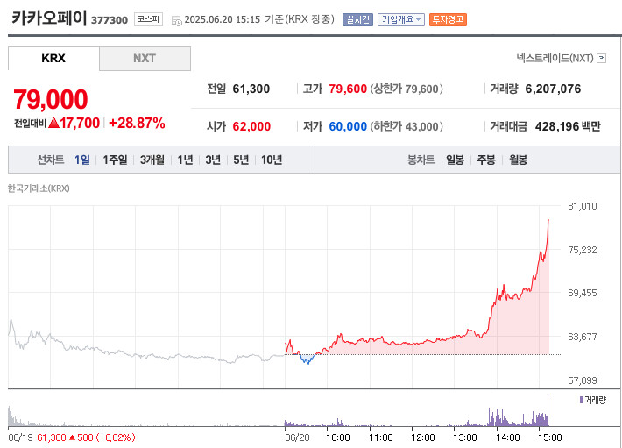Open the NXT question mark help icon
The image size is (622, 448).
(x=601, y=59)
